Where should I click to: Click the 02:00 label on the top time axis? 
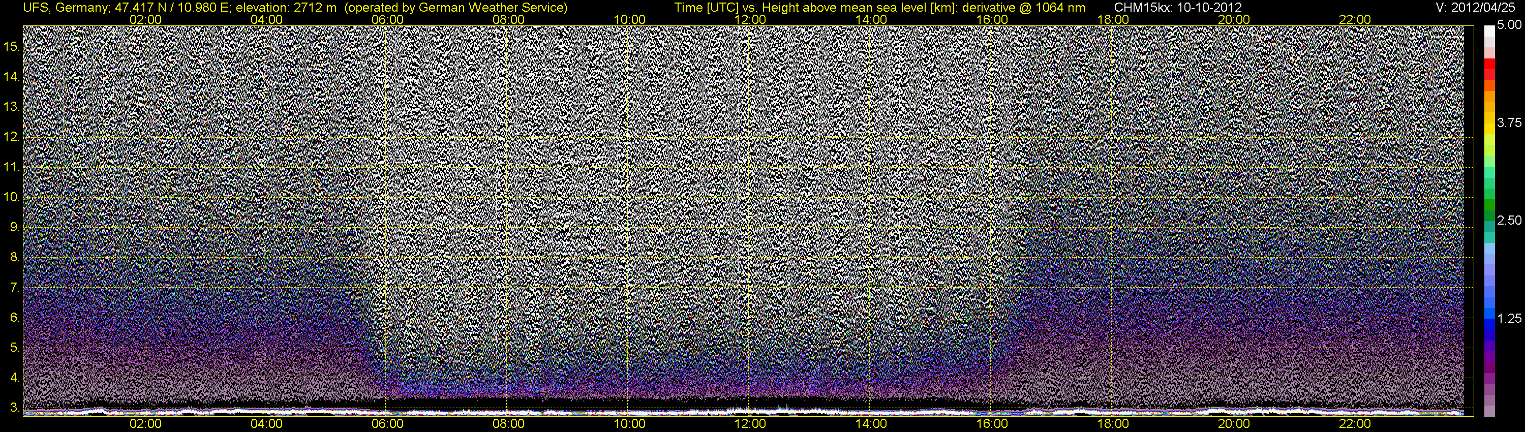tap(145, 19)
